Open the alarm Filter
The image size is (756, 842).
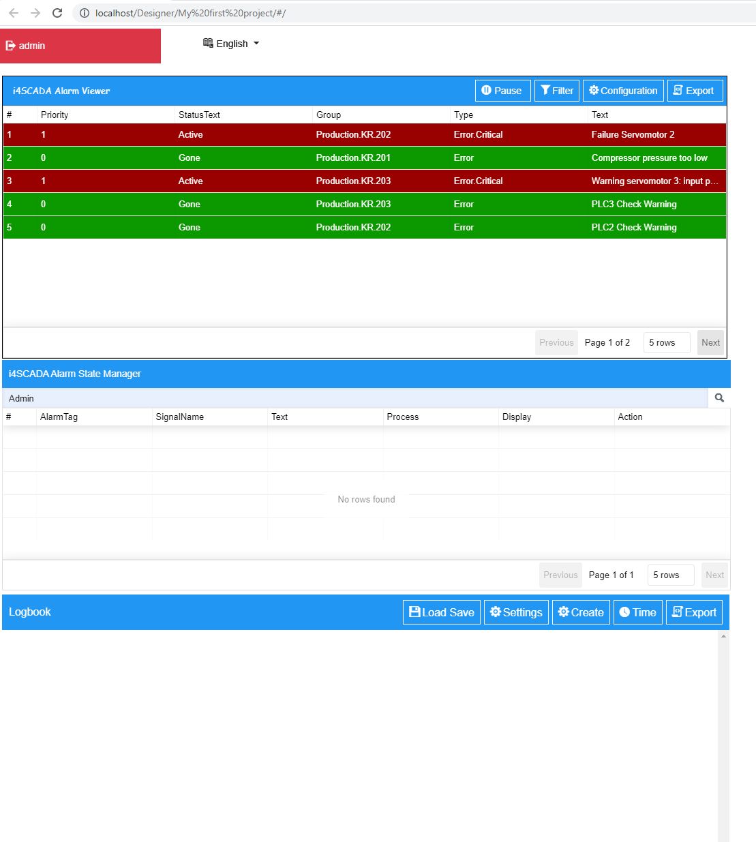pyautogui.click(x=557, y=91)
